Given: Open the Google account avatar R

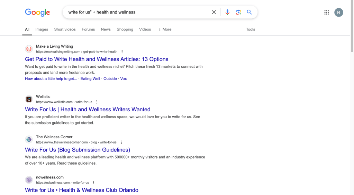Looking at the screenshot, I should (338, 12).
